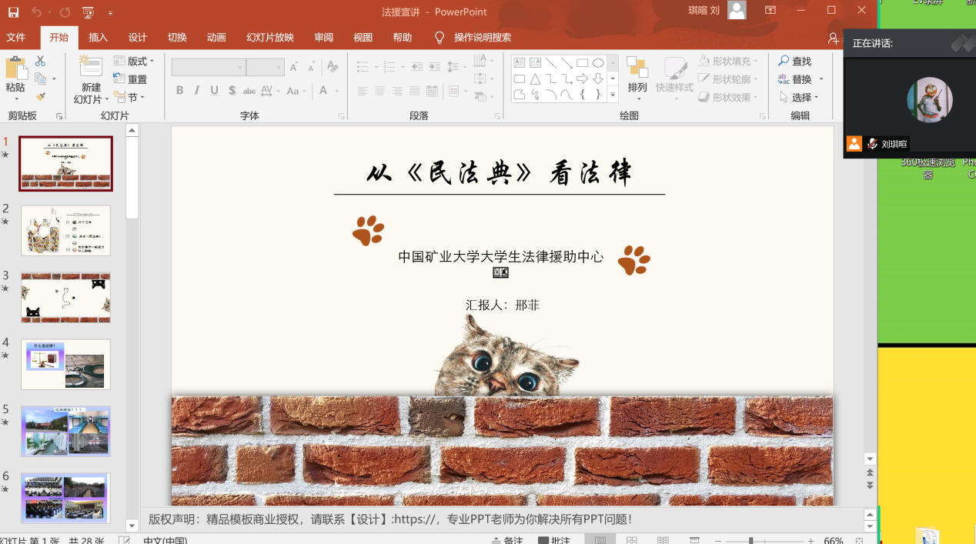Click the zoom slider handle in status bar

point(751,540)
